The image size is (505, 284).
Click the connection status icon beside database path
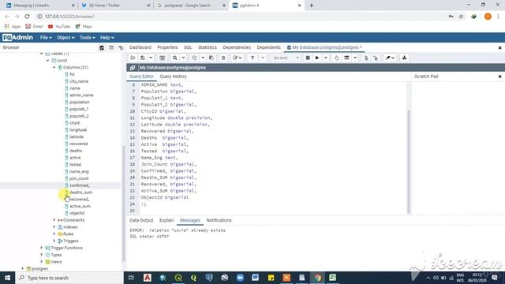pyautogui.click(x=133, y=68)
